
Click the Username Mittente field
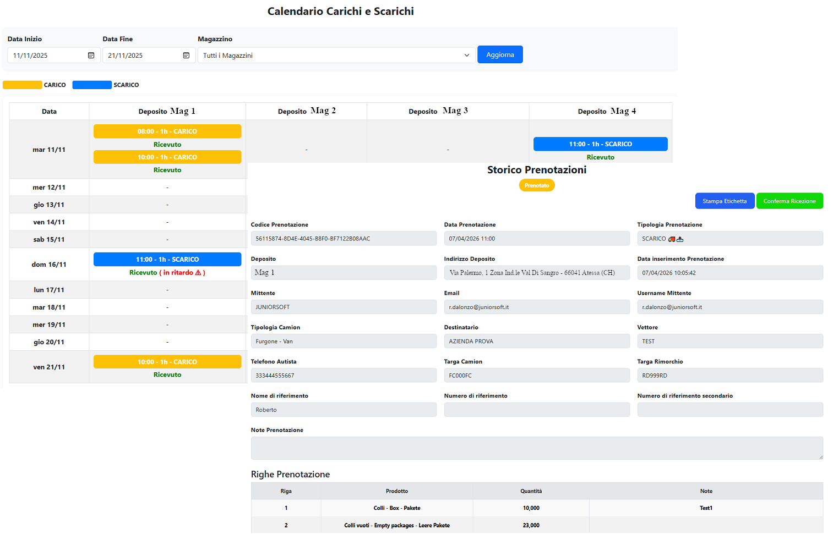[730, 307]
